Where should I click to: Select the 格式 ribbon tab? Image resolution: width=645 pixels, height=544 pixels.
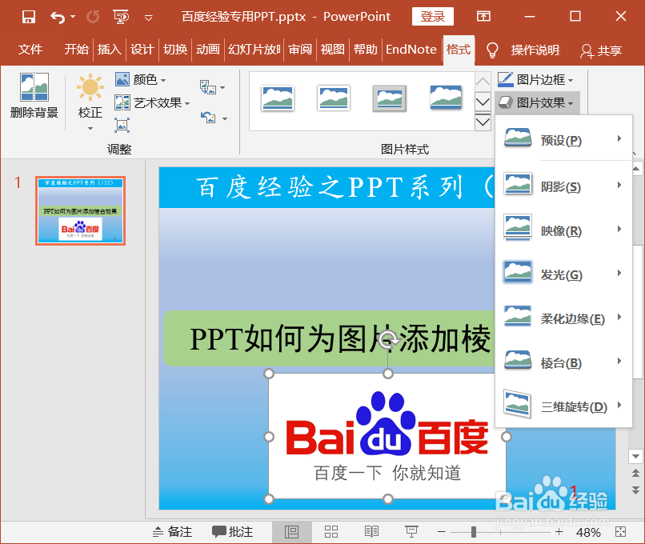click(459, 50)
